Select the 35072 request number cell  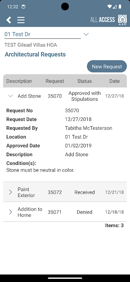pos(55,192)
